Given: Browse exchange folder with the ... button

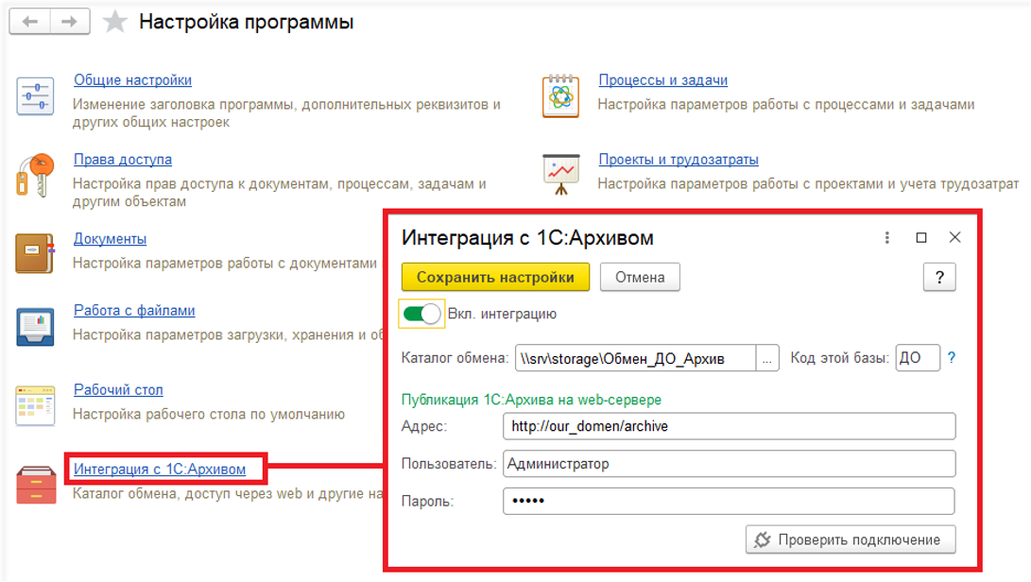Looking at the screenshot, I should 767,358.
